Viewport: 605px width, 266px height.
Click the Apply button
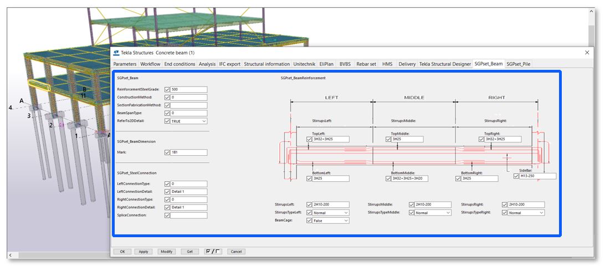(143, 252)
